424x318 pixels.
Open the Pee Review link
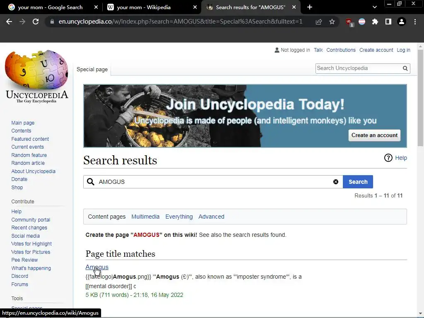(x=24, y=260)
